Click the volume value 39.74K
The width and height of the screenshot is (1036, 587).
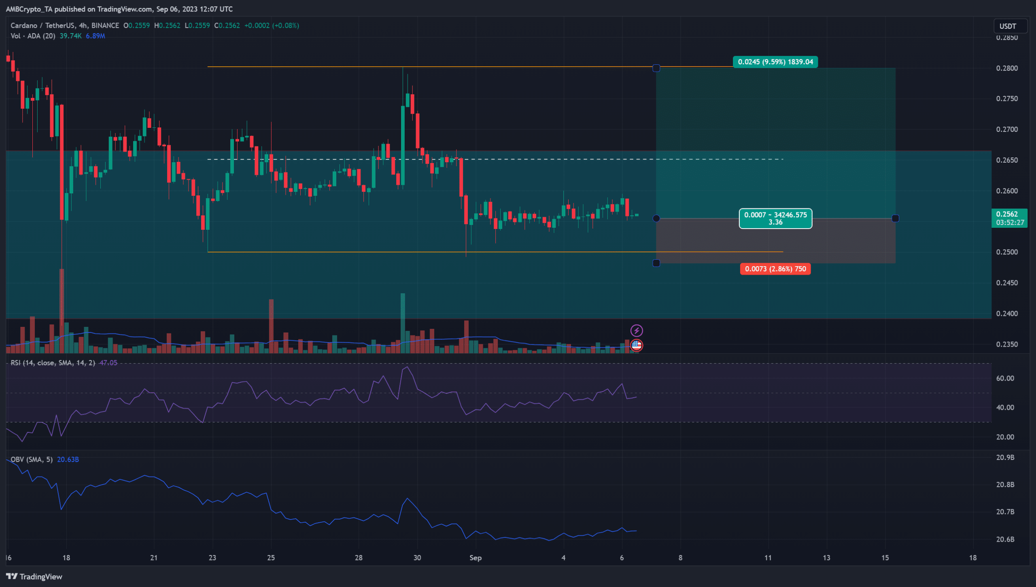tap(70, 36)
